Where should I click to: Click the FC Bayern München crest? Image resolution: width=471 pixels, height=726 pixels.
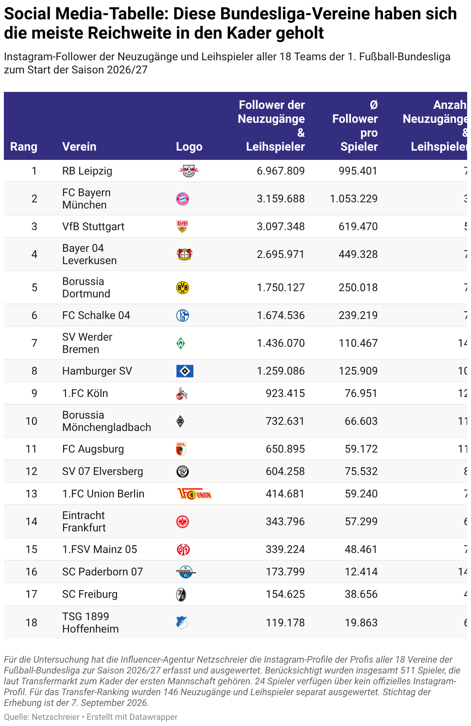pos(183,199)
